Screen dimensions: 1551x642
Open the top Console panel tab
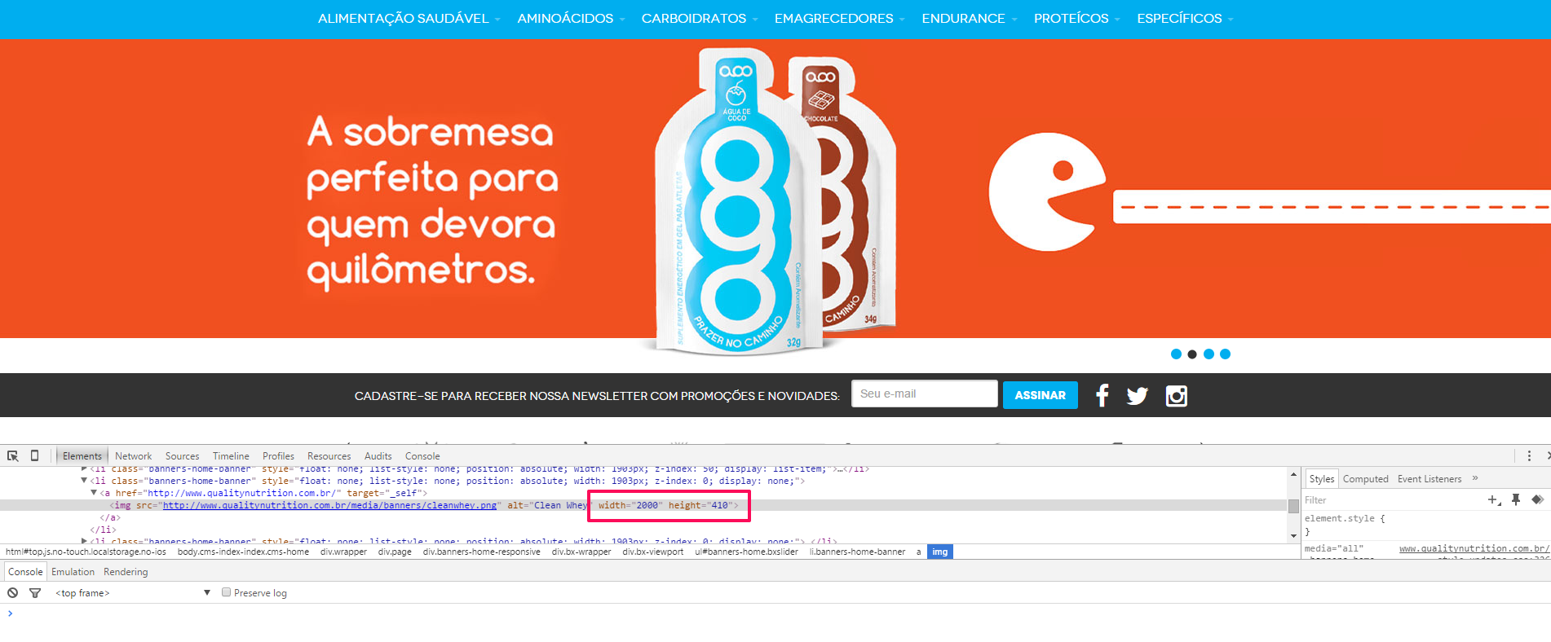pyautogui.click(x=422, y=455)
